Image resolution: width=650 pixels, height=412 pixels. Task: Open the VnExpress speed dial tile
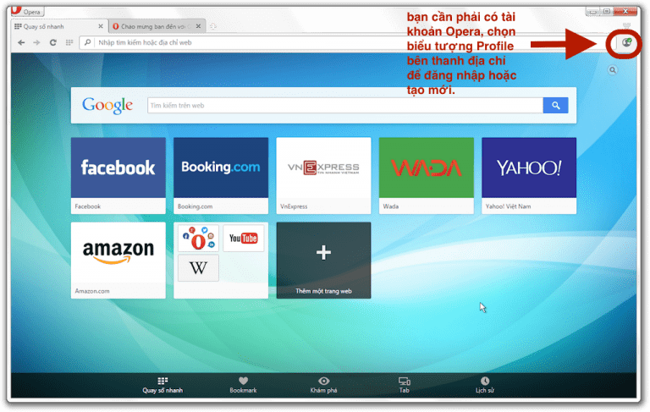click(x=324, y=176)
